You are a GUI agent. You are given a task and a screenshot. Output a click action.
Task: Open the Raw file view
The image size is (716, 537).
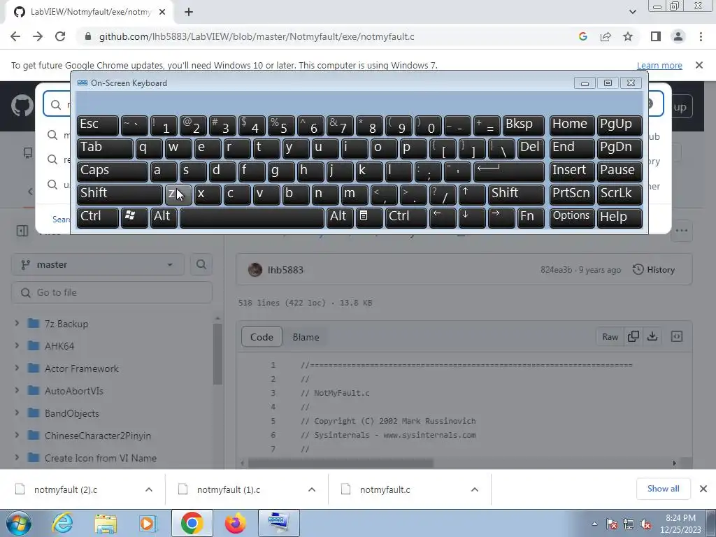coord(610,336)
